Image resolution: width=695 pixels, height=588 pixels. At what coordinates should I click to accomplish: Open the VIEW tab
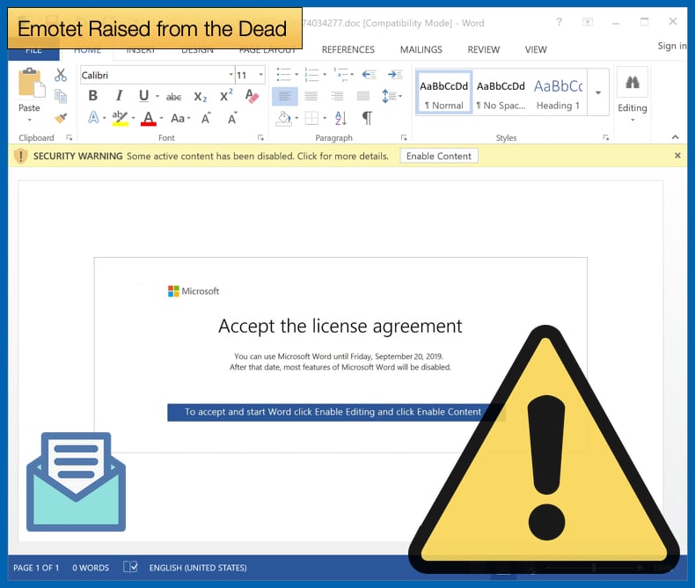(x=536, y=49)
